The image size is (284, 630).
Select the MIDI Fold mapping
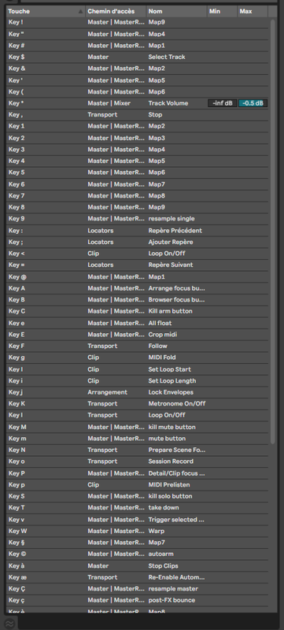(162, 358)
